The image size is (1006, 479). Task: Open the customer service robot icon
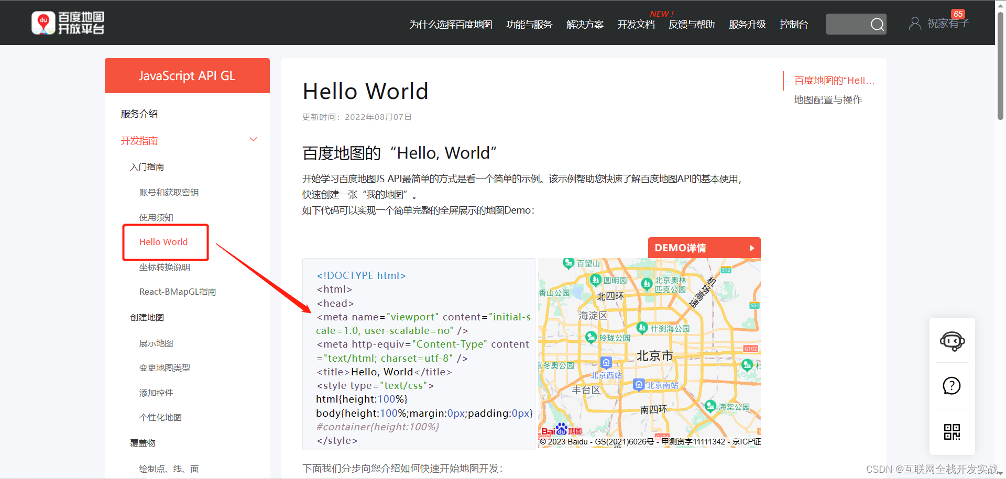coord(952,341)
